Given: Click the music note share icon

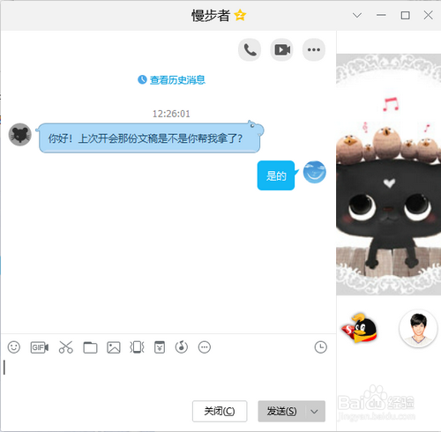Looking at the screenshot, I should tap(182, 347).
